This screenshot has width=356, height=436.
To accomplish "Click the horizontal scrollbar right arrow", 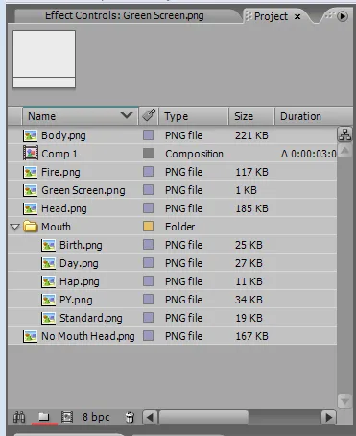I will click(328, 418).
